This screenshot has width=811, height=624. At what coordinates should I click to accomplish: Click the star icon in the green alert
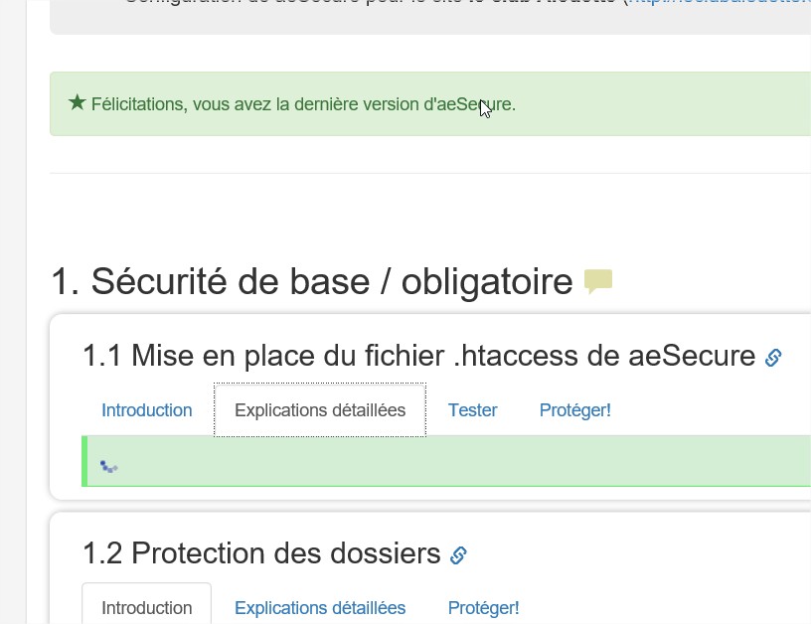coord(78,102)
